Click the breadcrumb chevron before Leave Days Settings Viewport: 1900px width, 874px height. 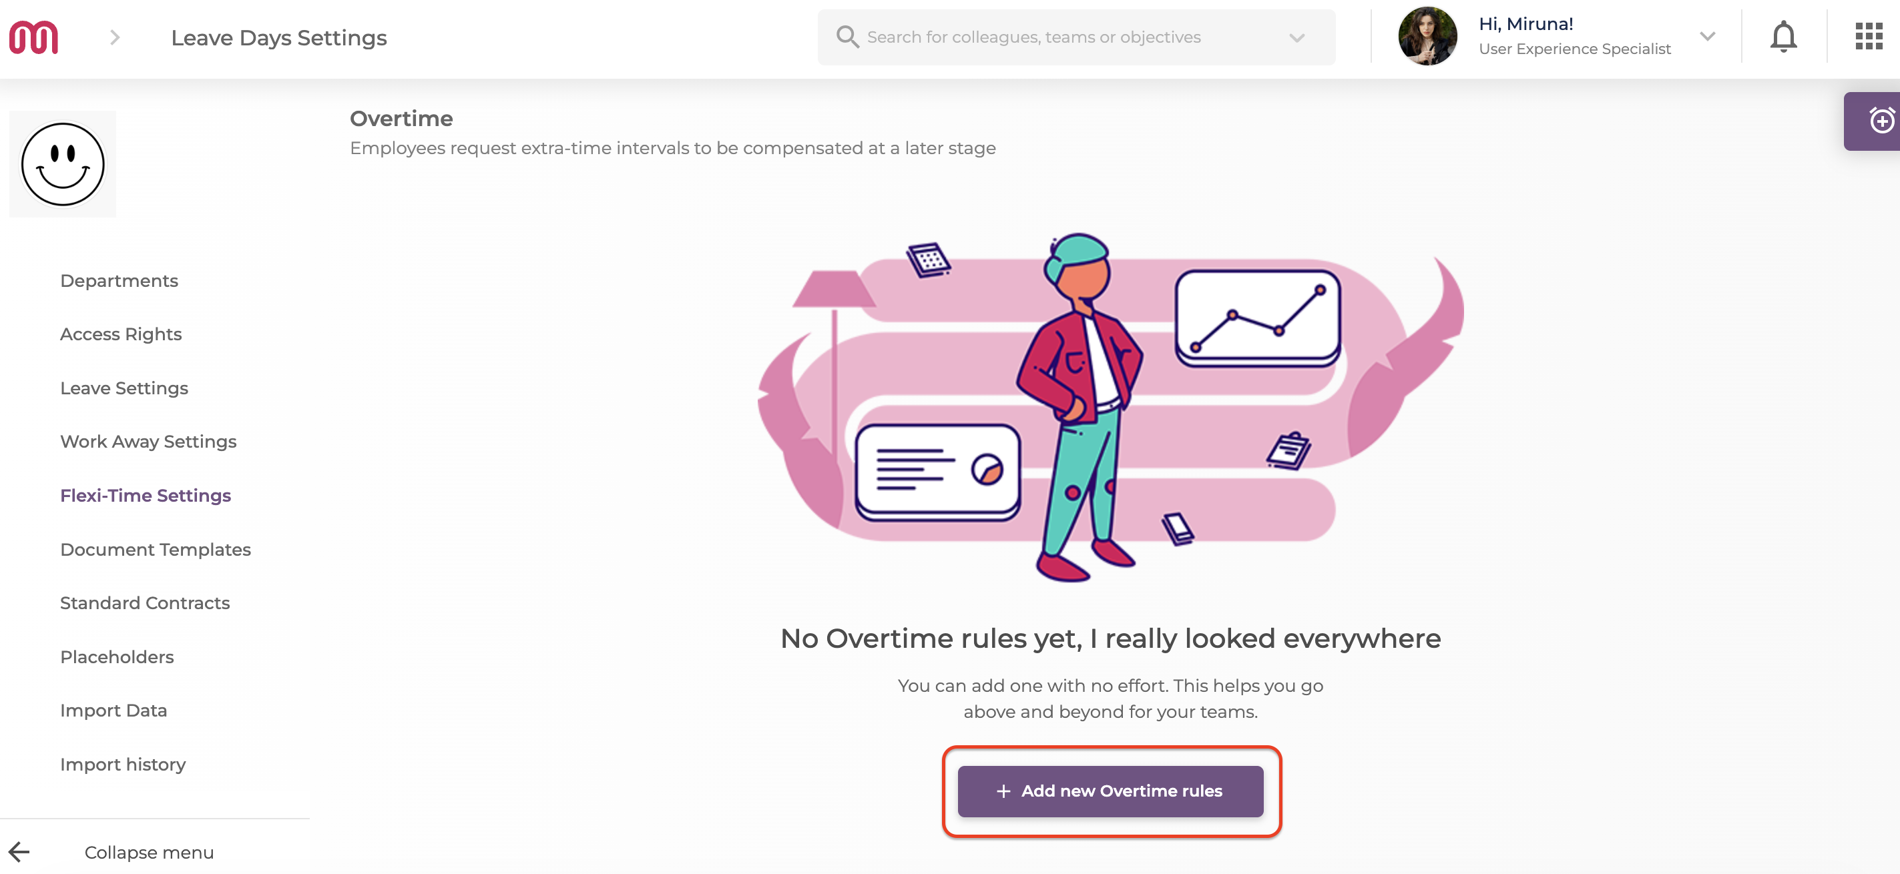114,37
